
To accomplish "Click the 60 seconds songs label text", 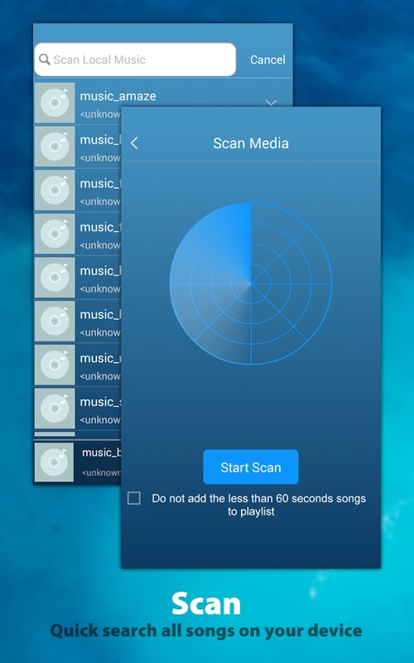I will [258, 505].
